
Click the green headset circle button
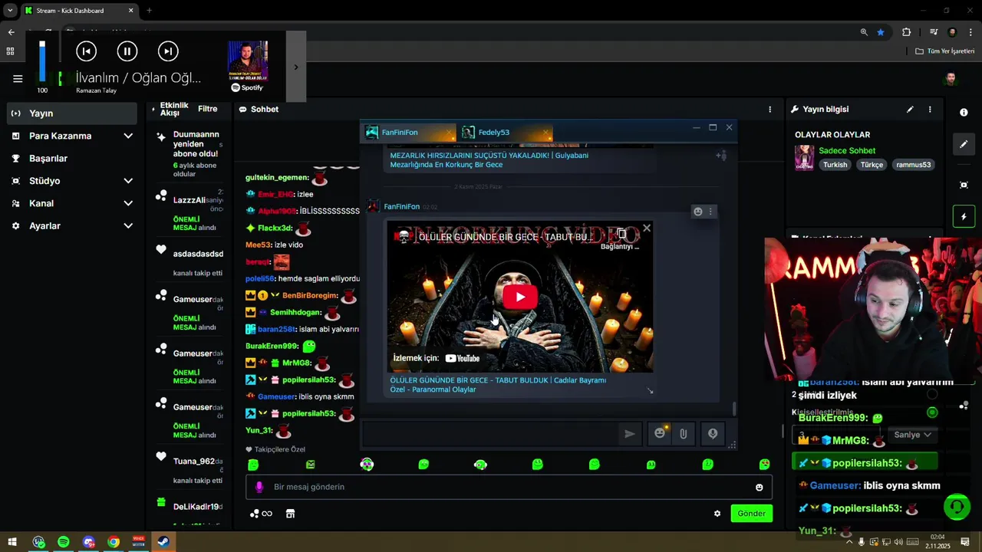tap(956, 507)
